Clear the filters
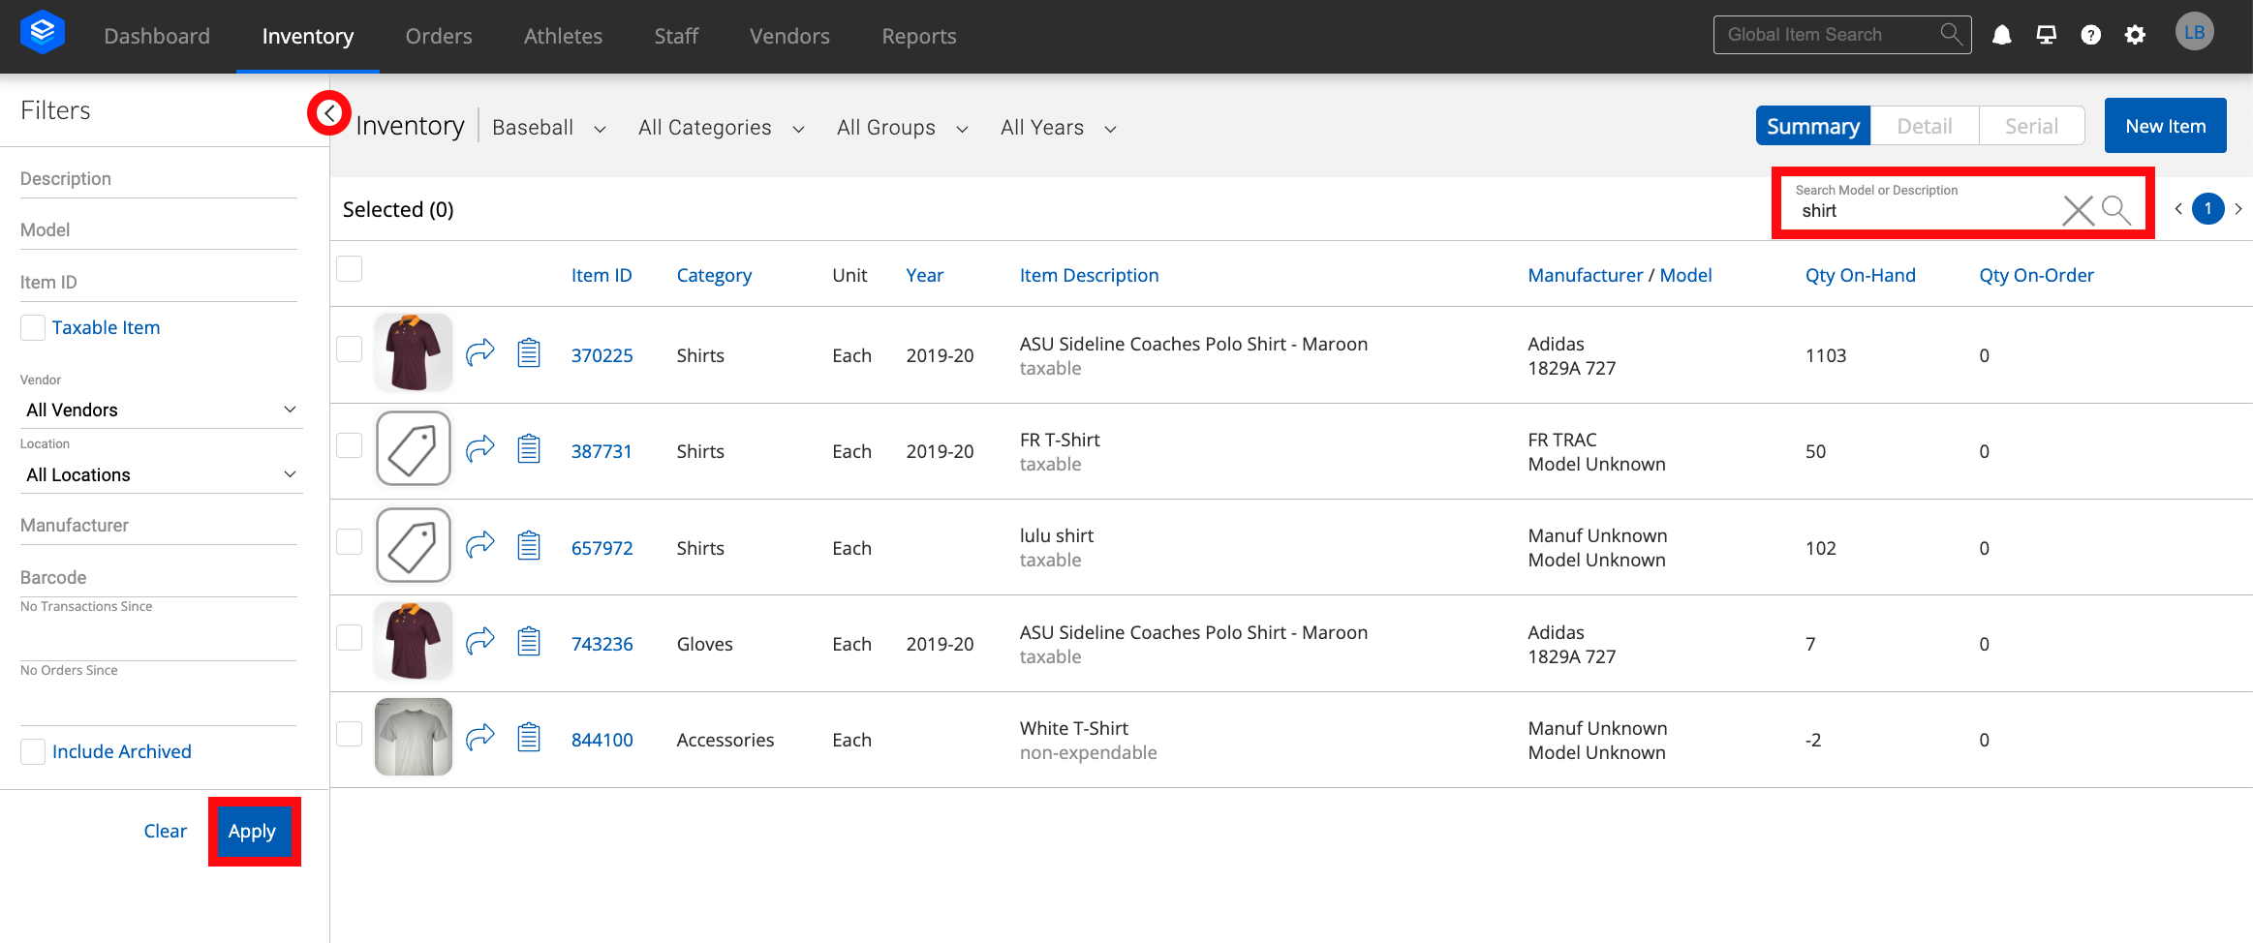This screenshot has height=943, width=2253. [165, 831]
